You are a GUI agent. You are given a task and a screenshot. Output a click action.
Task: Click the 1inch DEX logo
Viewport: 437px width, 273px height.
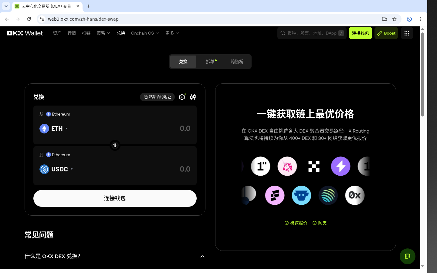point(260,166)
